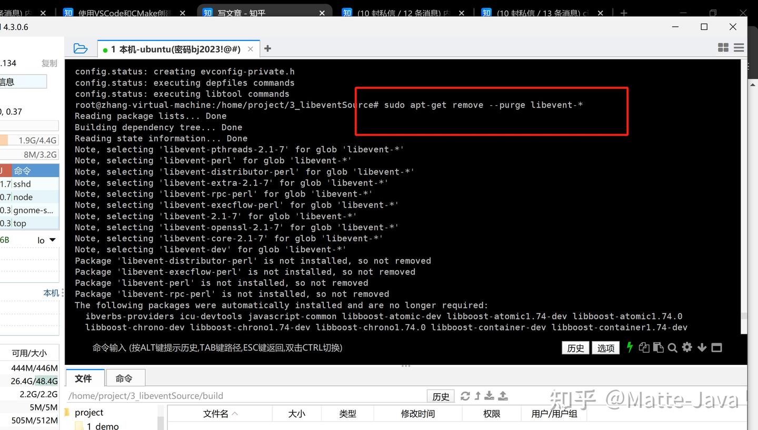Click the 选项 button in terminal toolbar
Viewport: 758px width, 430px height.
(x=605, y=347)
